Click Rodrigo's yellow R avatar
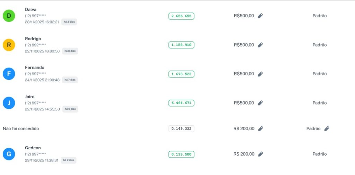 9,45
